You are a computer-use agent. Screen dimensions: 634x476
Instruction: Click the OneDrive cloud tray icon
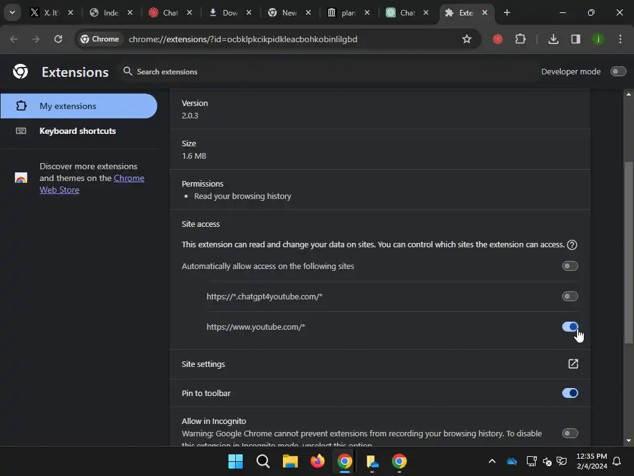[512, 461]
